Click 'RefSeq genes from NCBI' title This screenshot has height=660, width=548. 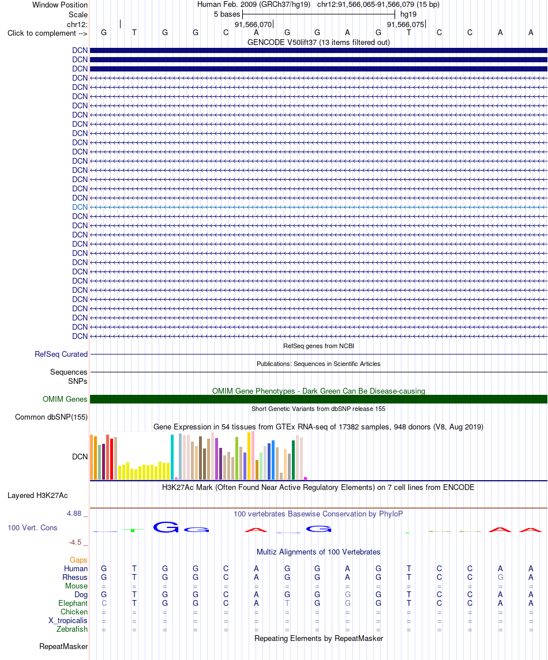[x=318, y=346]
